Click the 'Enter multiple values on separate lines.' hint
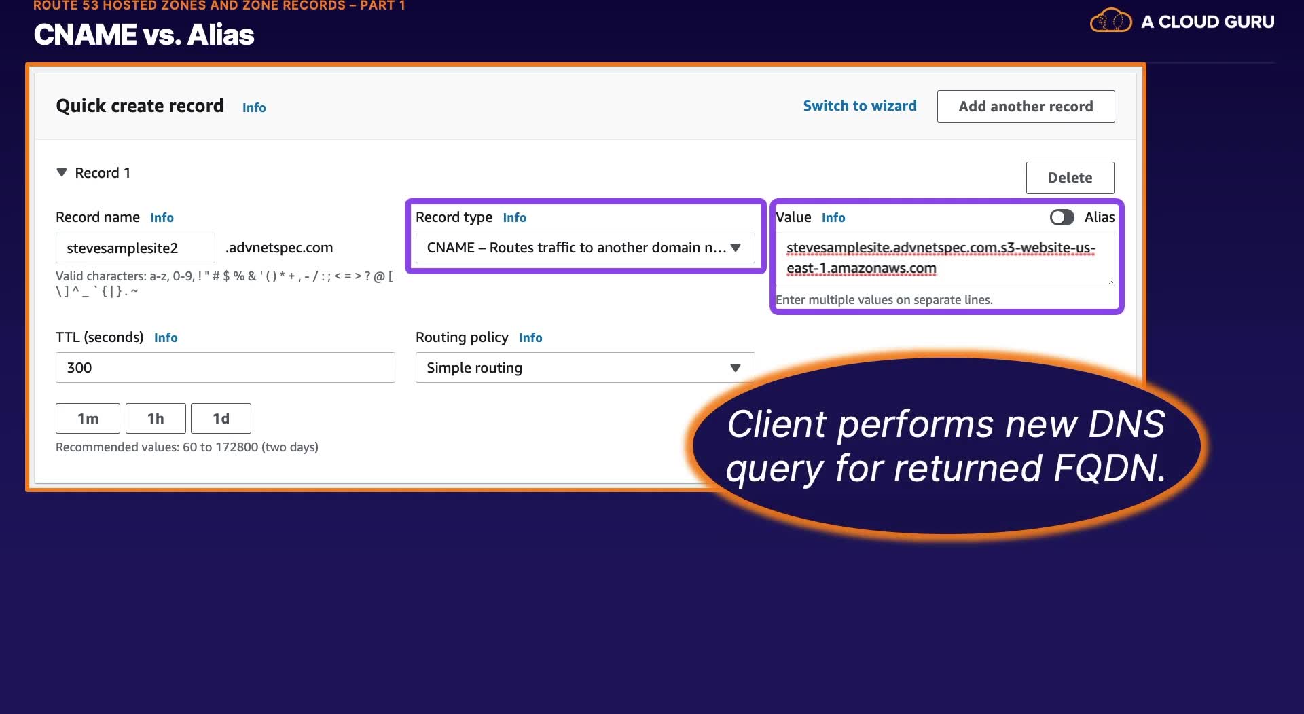Image resolution: width=1304 pixels, height=714 pixels. (884, 300)
